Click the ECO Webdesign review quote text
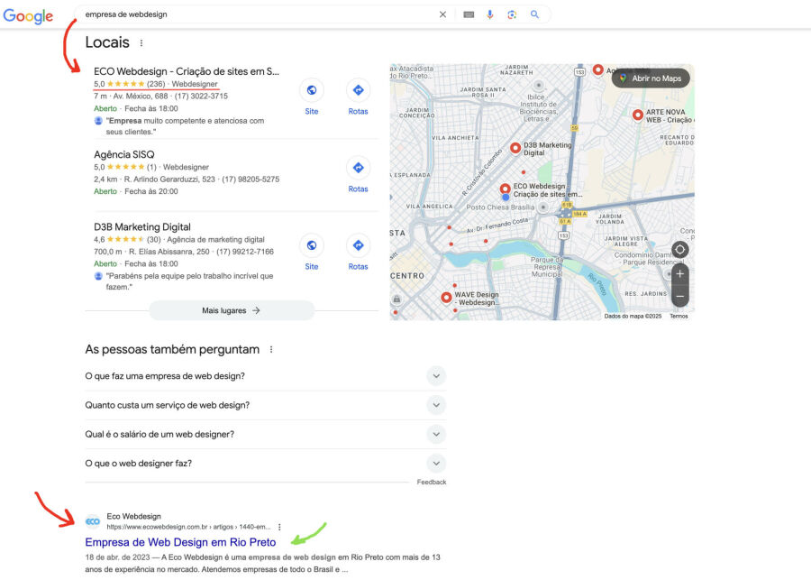 click(x=185, y=126)
